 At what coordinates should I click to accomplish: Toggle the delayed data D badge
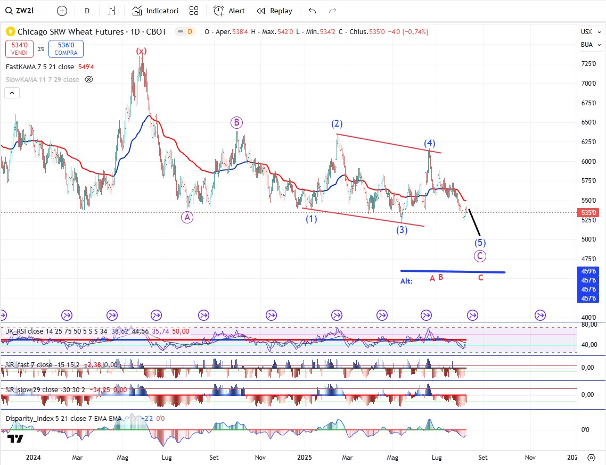pos(189,32)
